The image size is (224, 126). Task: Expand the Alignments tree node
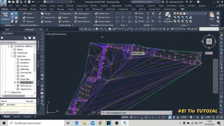point(6,92)
